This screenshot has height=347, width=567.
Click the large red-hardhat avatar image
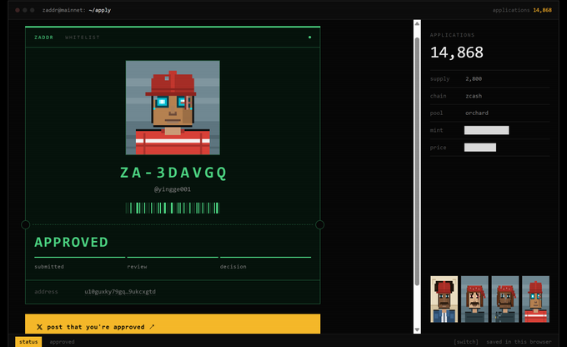pos(173,108)
